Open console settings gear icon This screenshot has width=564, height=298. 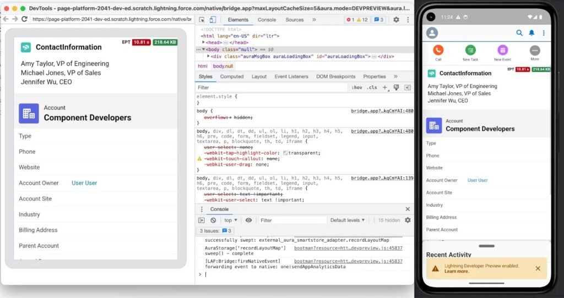coord(408,220)
